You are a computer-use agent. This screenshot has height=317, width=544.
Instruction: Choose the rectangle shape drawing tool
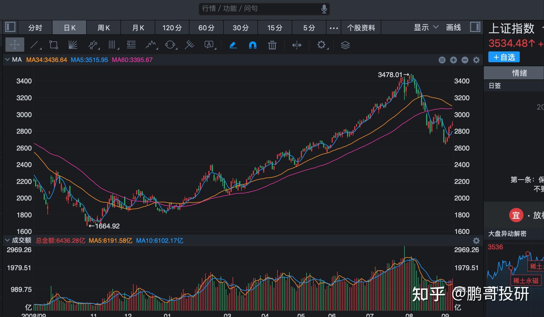coord(54,45)
